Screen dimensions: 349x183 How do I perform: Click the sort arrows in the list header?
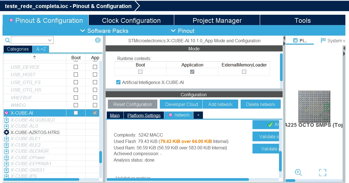tap(35, 57)
